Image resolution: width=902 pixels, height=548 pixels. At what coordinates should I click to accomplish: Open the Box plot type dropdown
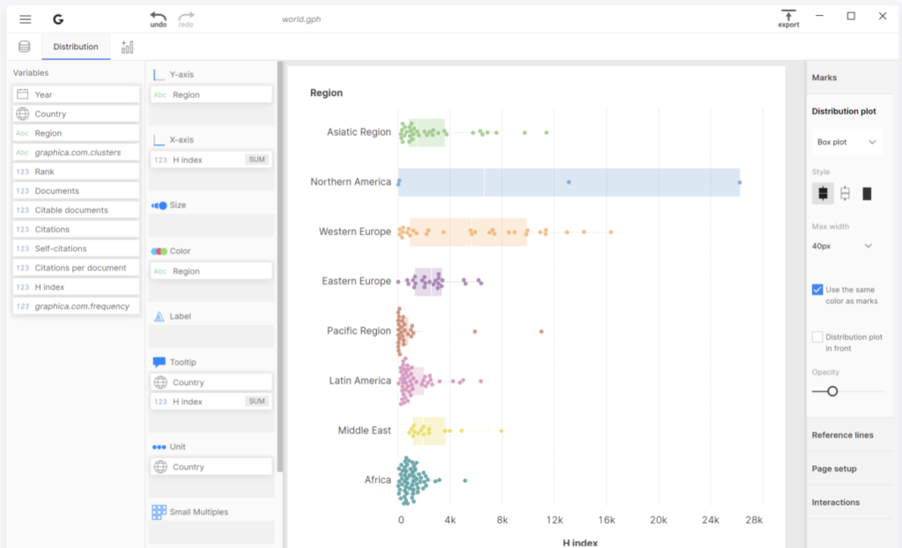pos(847,142)
